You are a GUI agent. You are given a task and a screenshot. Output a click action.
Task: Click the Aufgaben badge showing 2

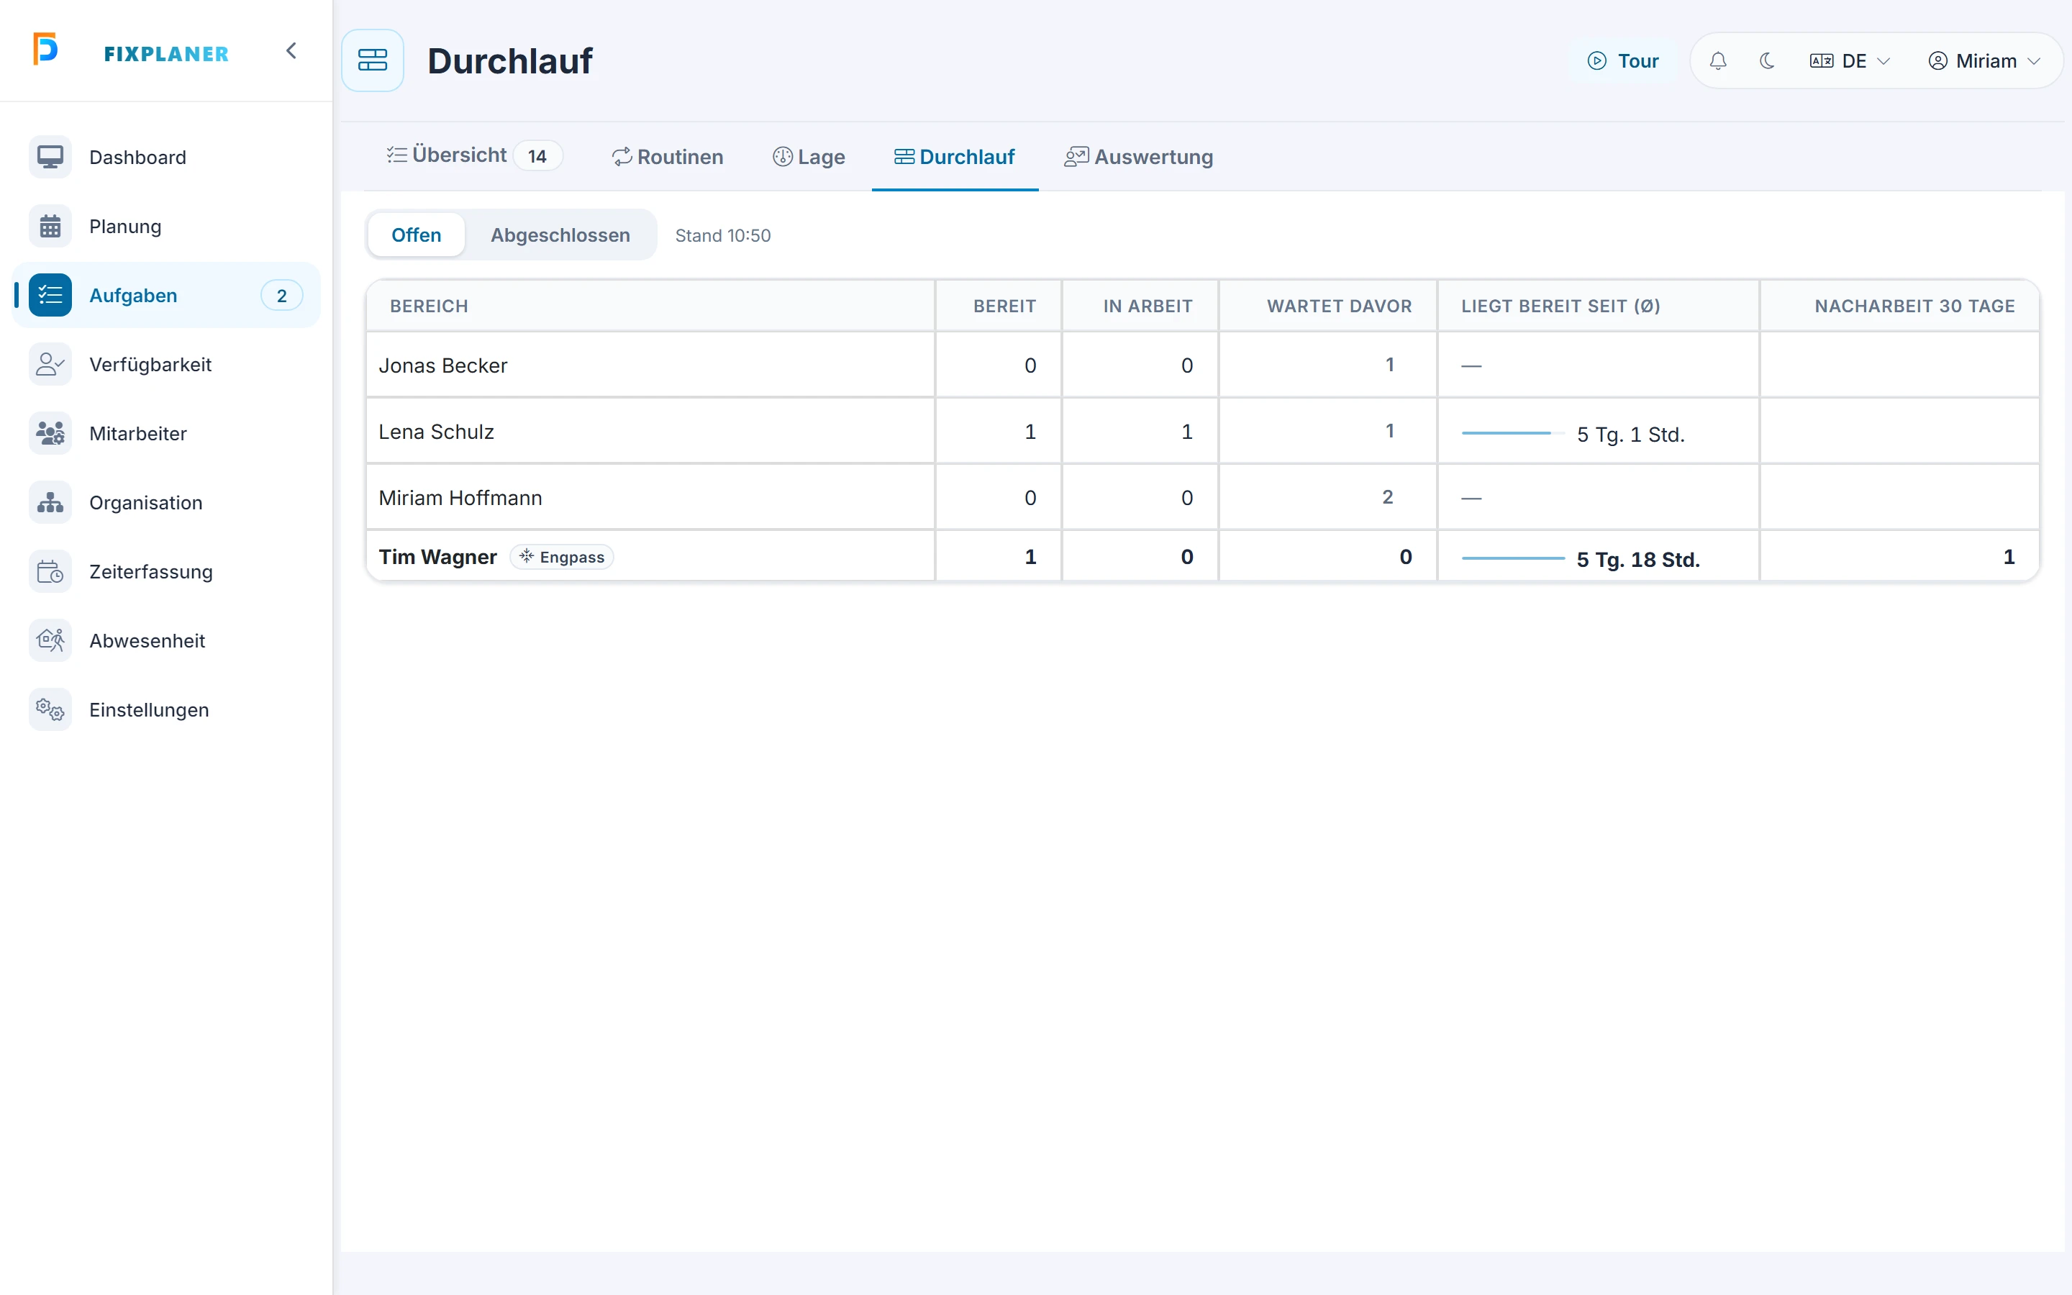(x=282, y=296)
